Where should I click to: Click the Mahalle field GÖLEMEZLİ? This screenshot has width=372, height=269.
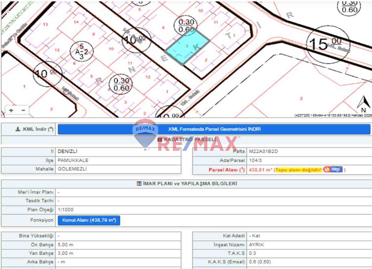72,169
